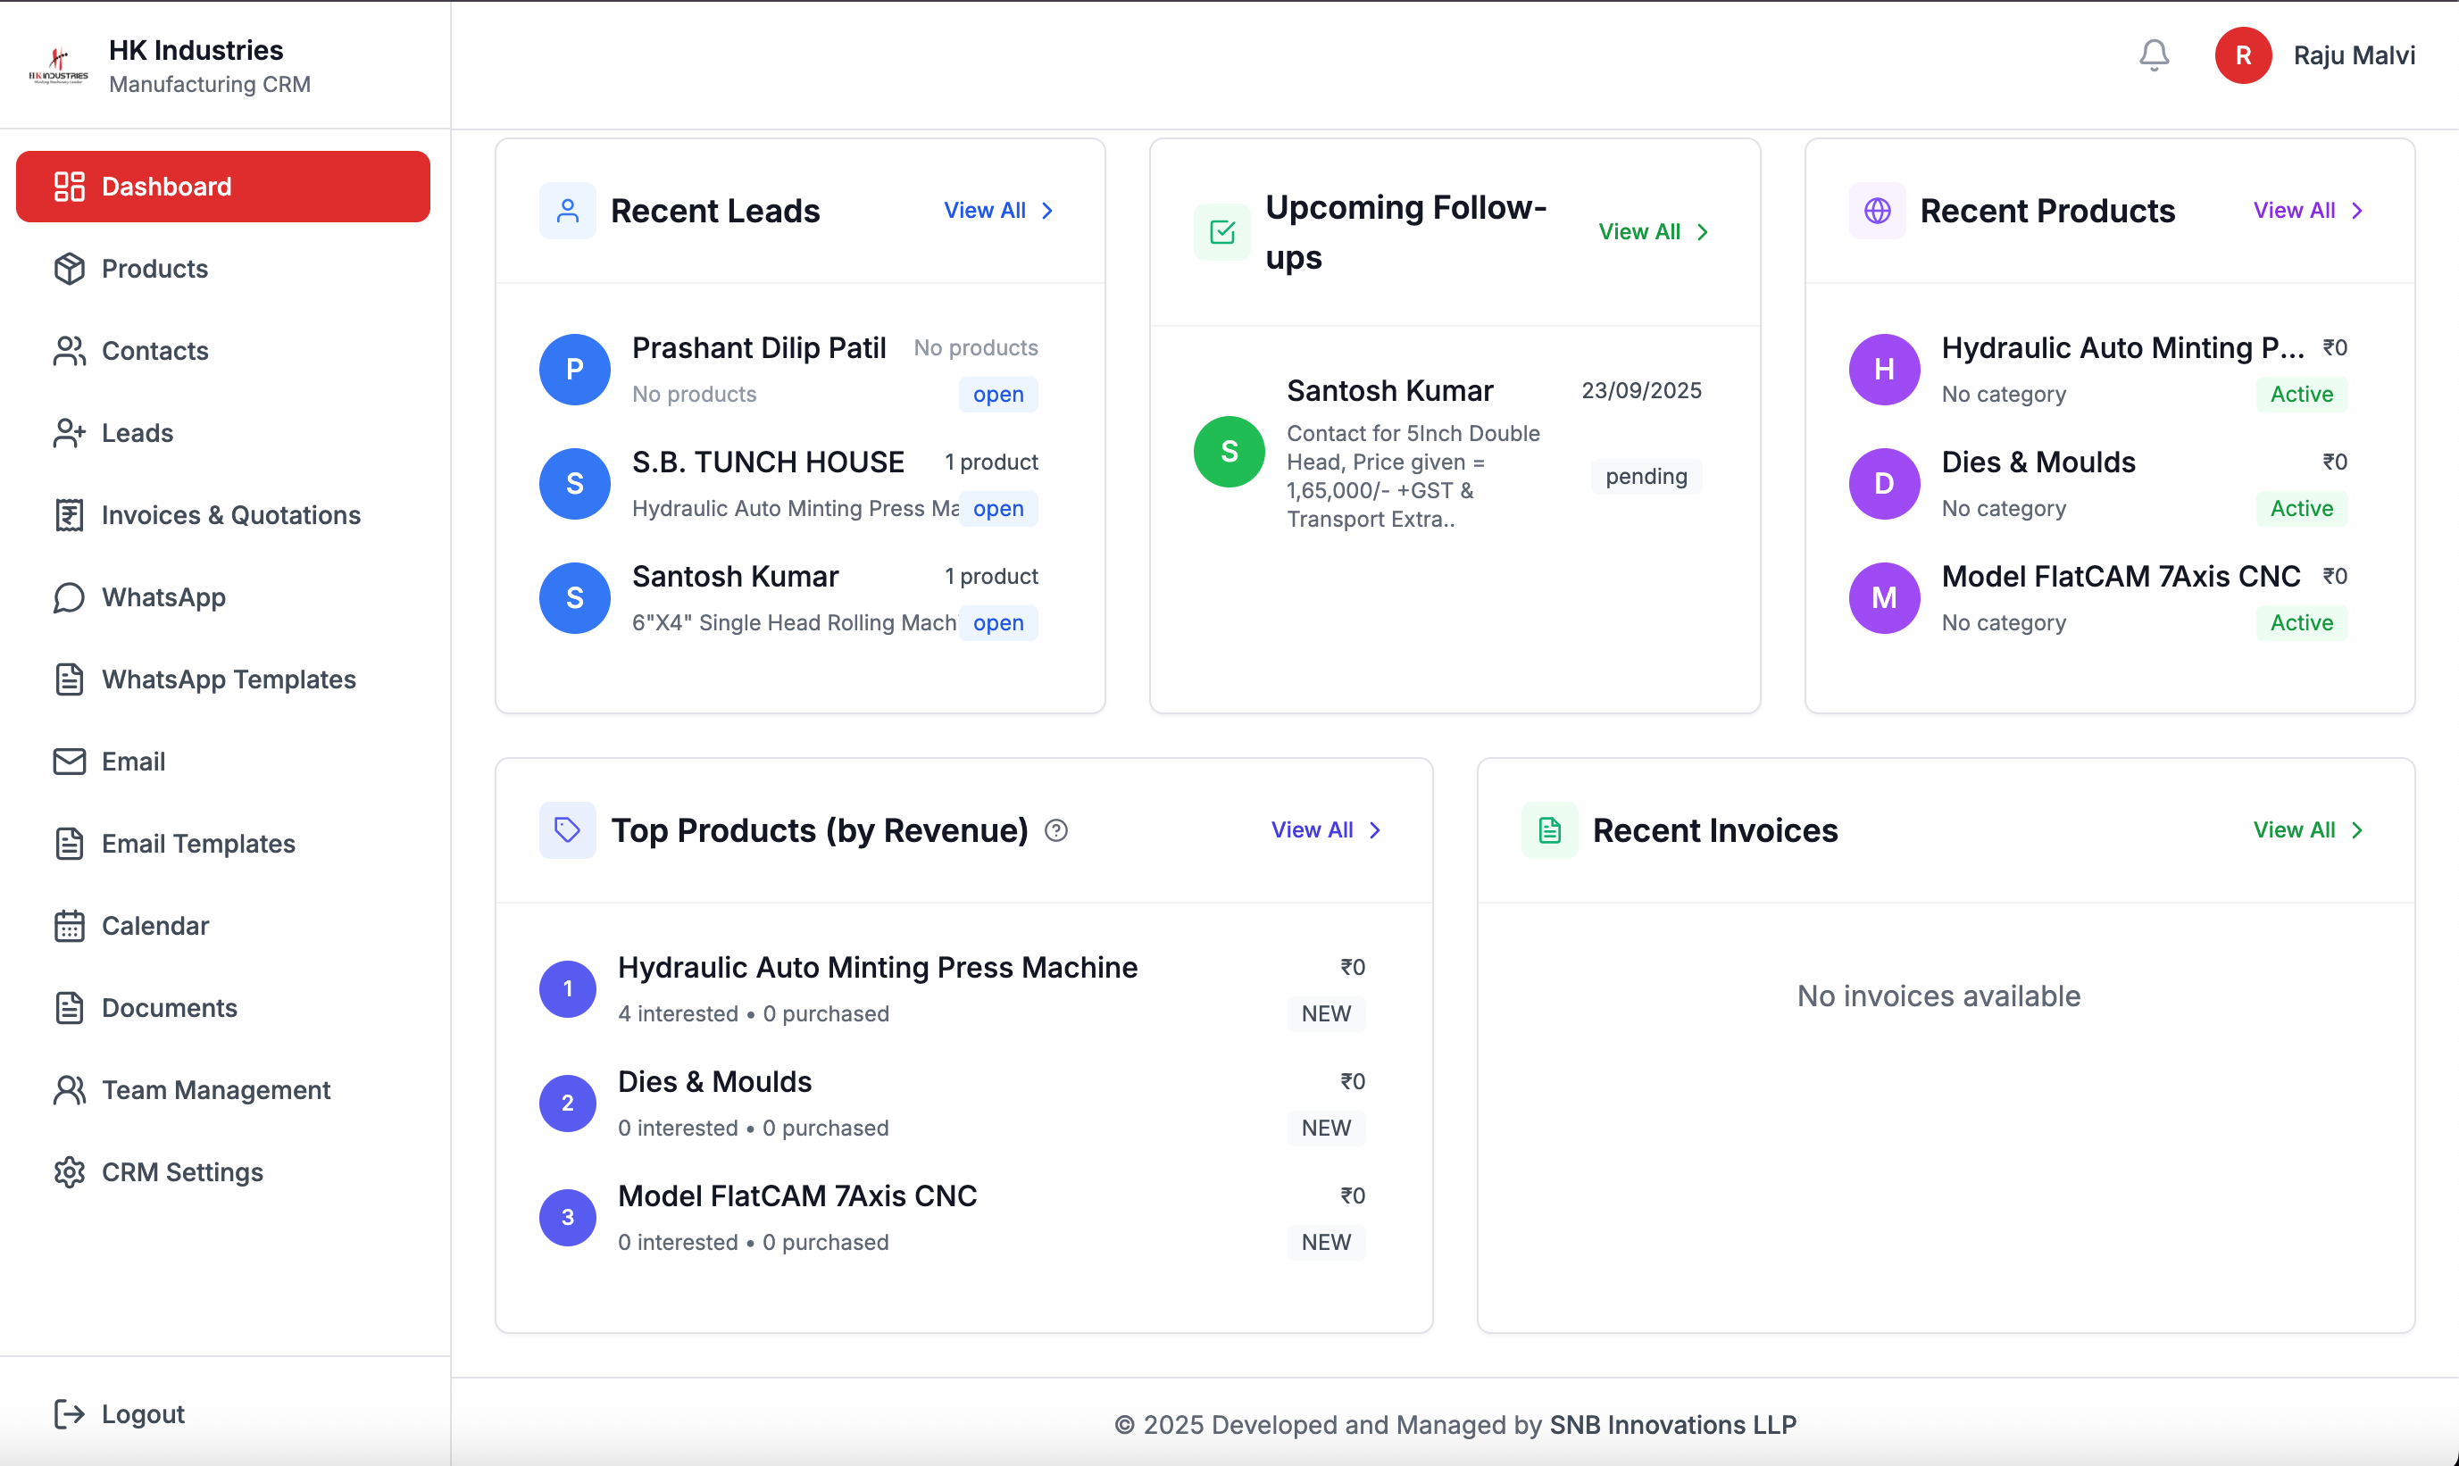Screen dimensions: 2459x1466
Task: Open CRM Settings from the sidebar
Action: (x=223, y=1171)
